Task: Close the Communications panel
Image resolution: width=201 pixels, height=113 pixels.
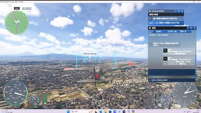Action: tap(195, 28)
